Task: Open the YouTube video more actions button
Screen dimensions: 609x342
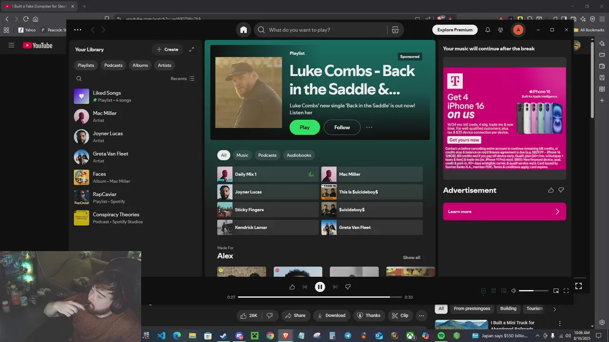Action: point(421,315)
